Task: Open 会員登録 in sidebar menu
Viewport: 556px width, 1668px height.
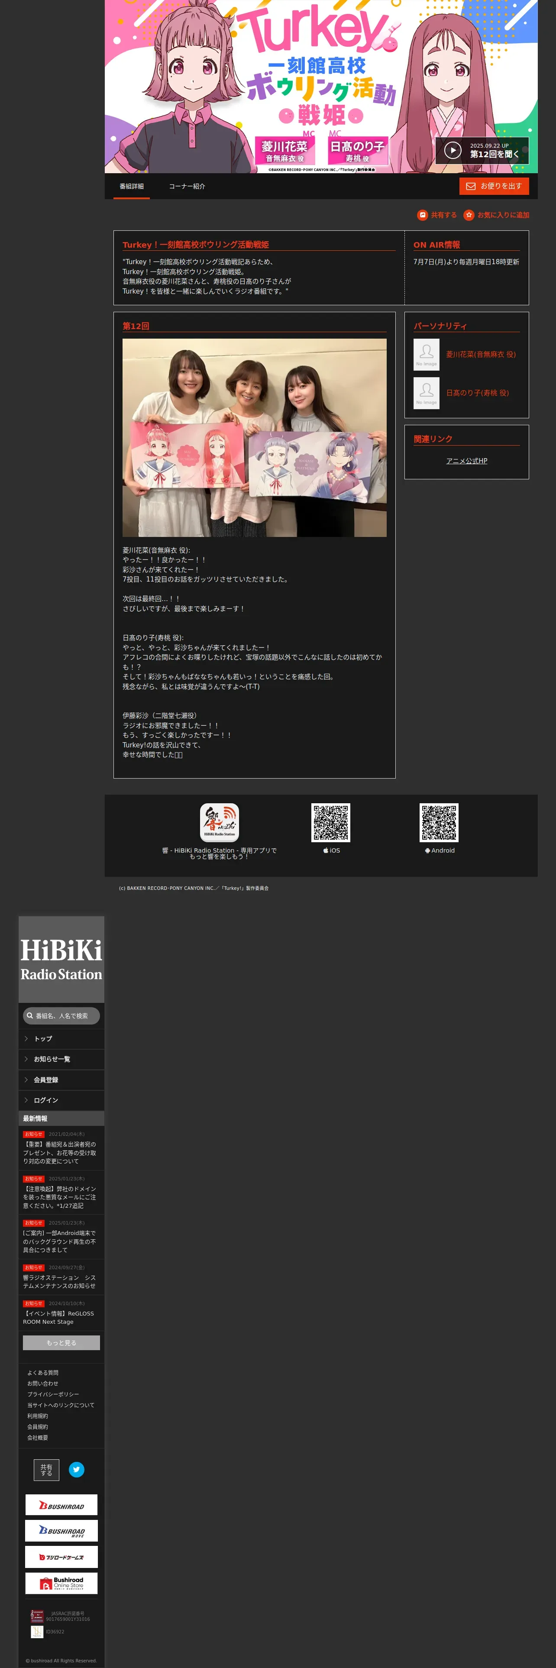Action: pyautogui.click(x=61, y=1080)
